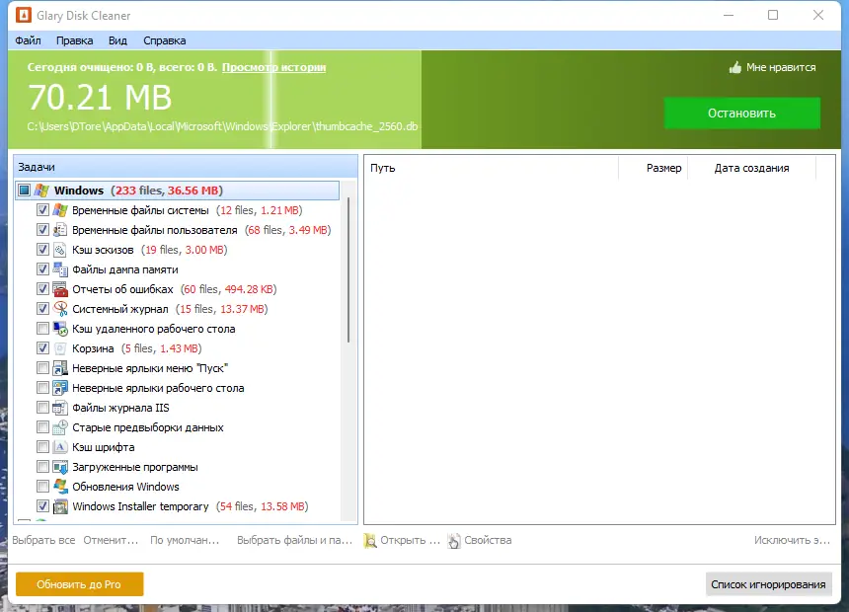Uncheck Системный журнал checkbox

click(42, 309)
